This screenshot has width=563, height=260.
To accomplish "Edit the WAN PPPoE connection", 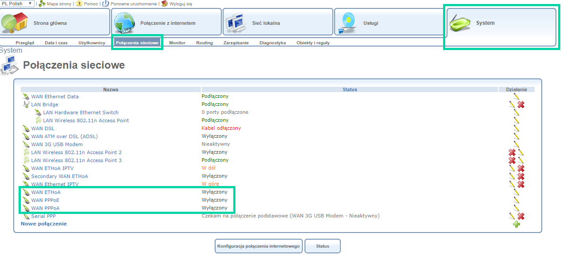I will click(516, 200).
